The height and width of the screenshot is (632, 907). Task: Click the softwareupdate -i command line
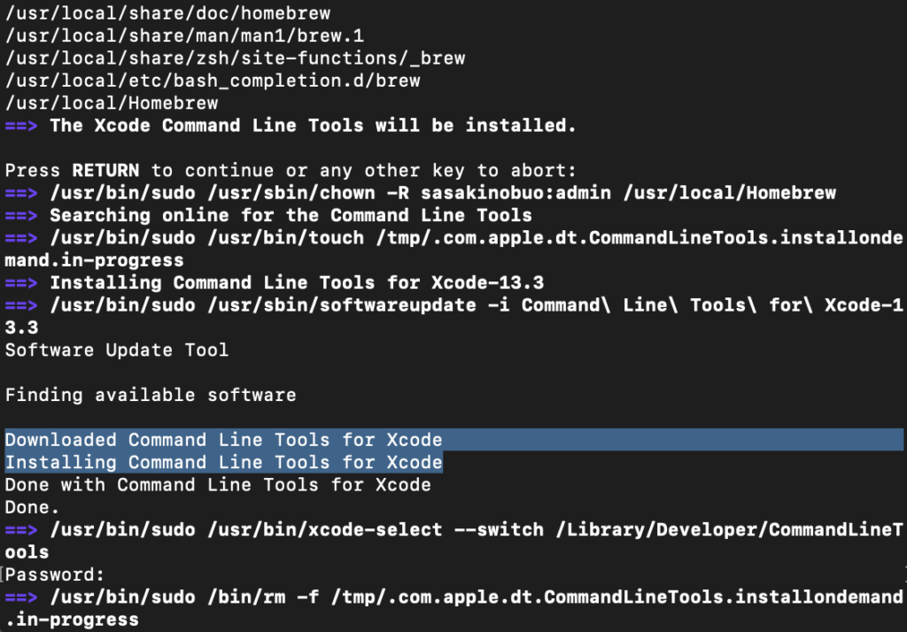477,305
